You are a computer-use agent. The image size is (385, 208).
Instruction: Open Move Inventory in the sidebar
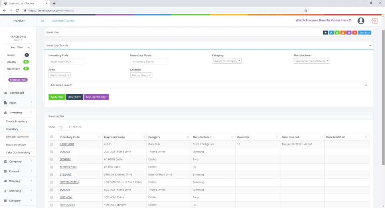coord(16,145)
